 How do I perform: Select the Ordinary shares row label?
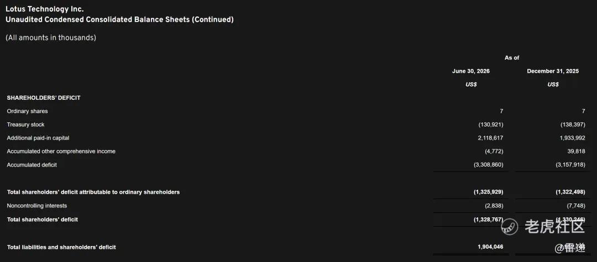28,111
